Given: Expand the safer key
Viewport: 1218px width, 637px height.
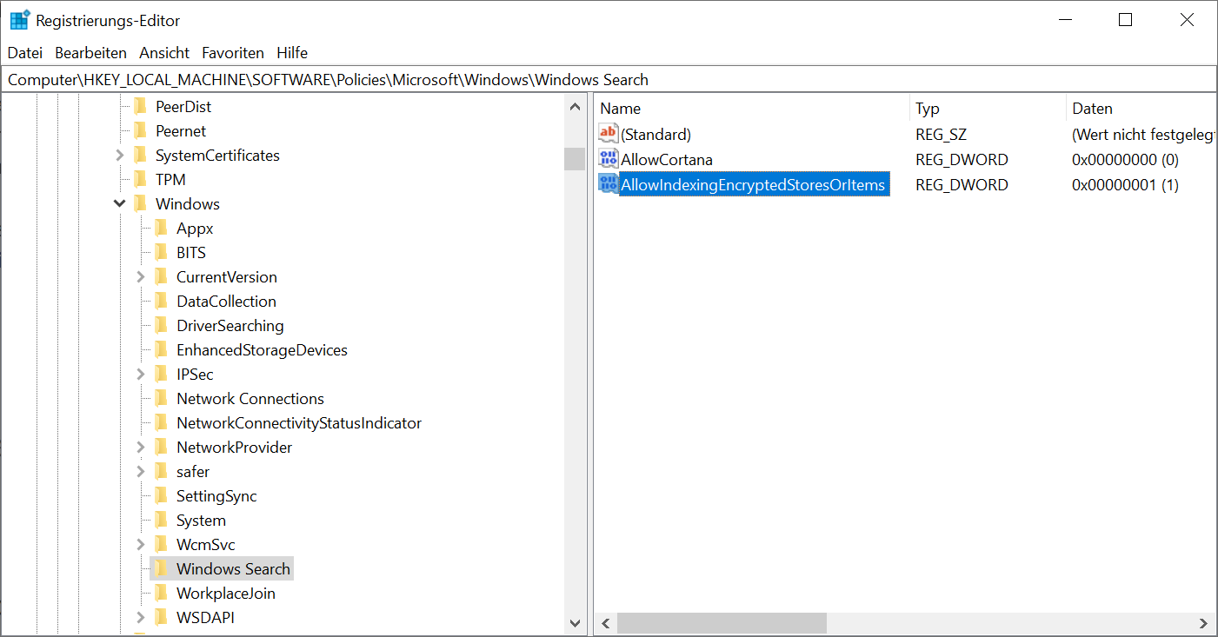Looking at the screenshot, I should 141,472.
